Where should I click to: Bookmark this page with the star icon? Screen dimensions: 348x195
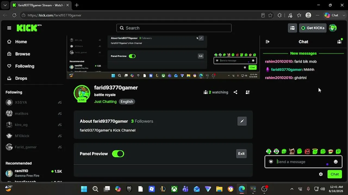click(270, 15)
